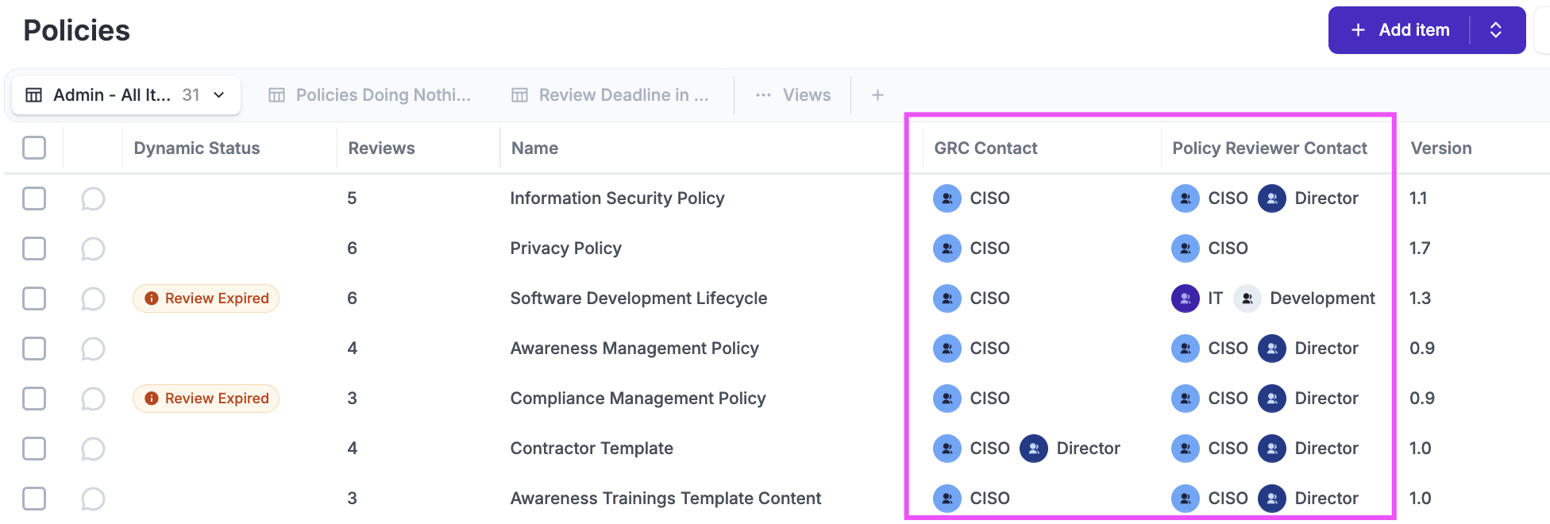Click the Policy Reviewer Contact column header
The image size is (1550, 524).
(1269, 148)
